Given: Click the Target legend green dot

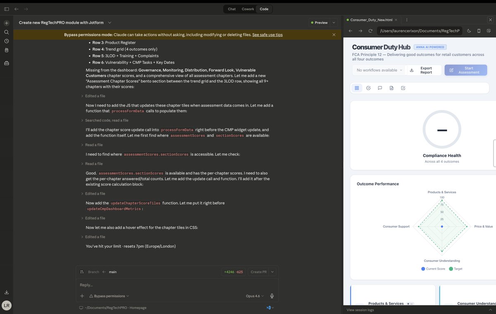Looking at the screenshot, I should pyautogui.click(x=451, y=269).
